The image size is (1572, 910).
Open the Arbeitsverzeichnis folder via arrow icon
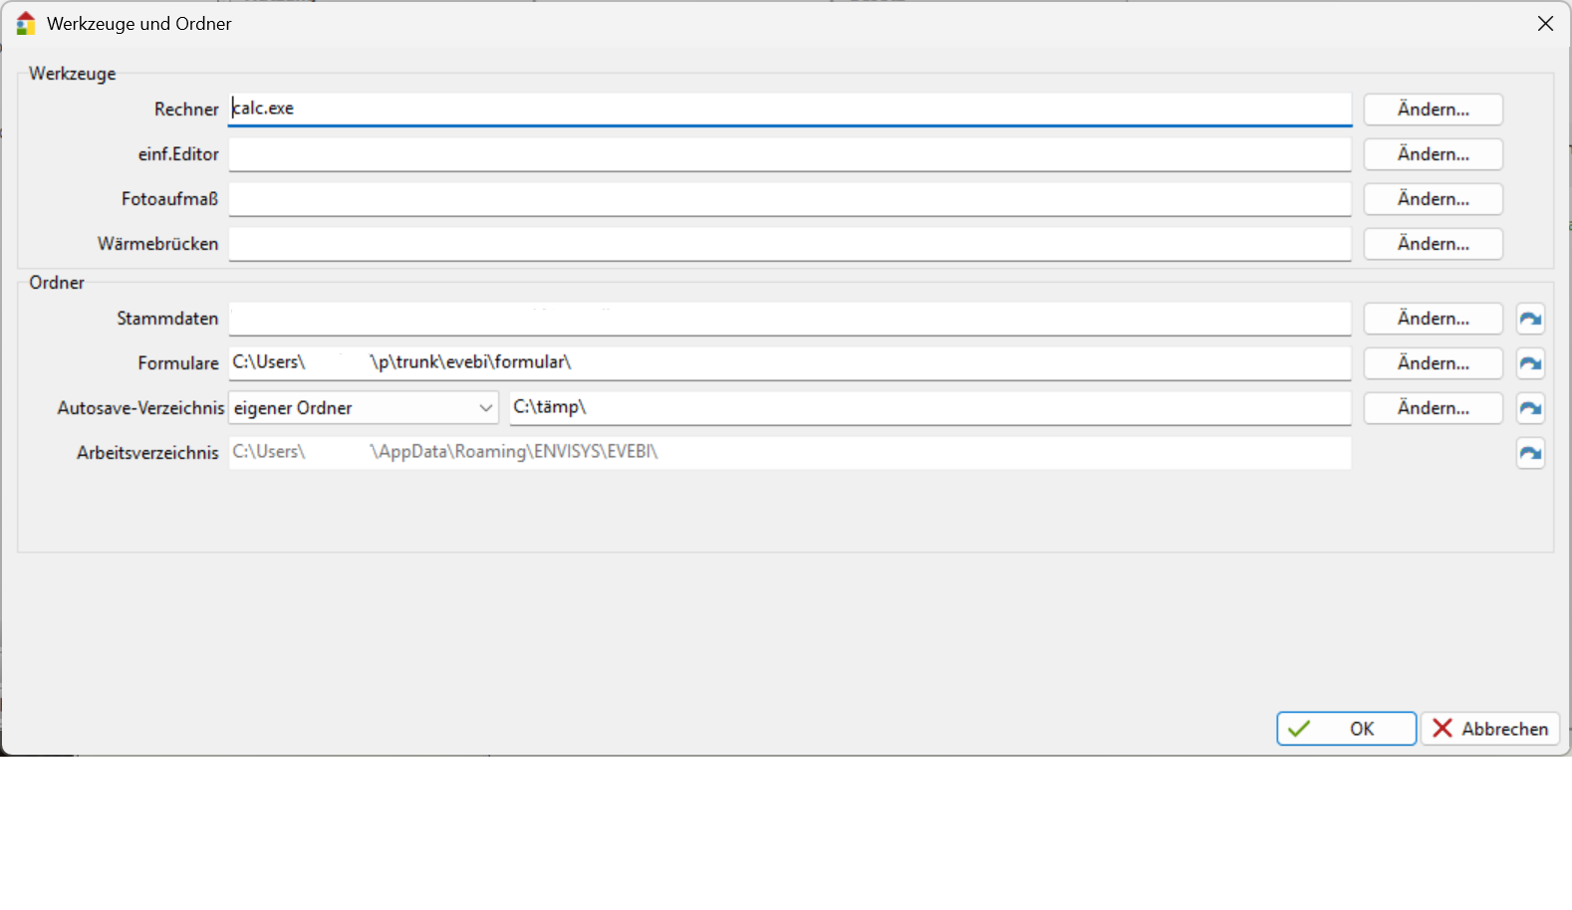click(1530, 453)
